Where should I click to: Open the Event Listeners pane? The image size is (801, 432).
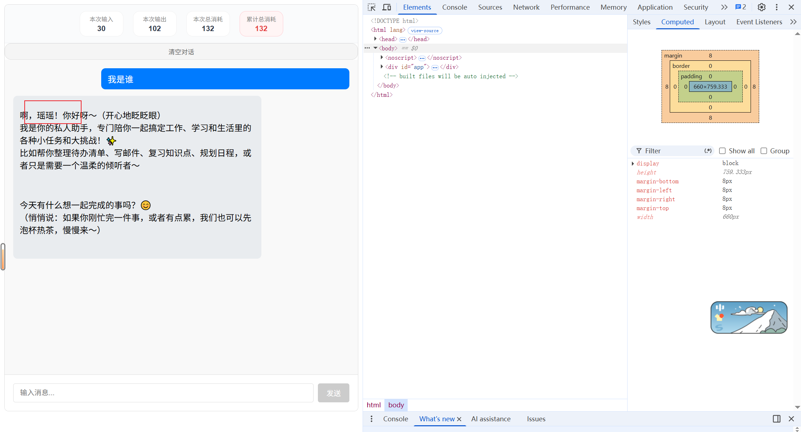pyautogui.click(x=759, y=22)
